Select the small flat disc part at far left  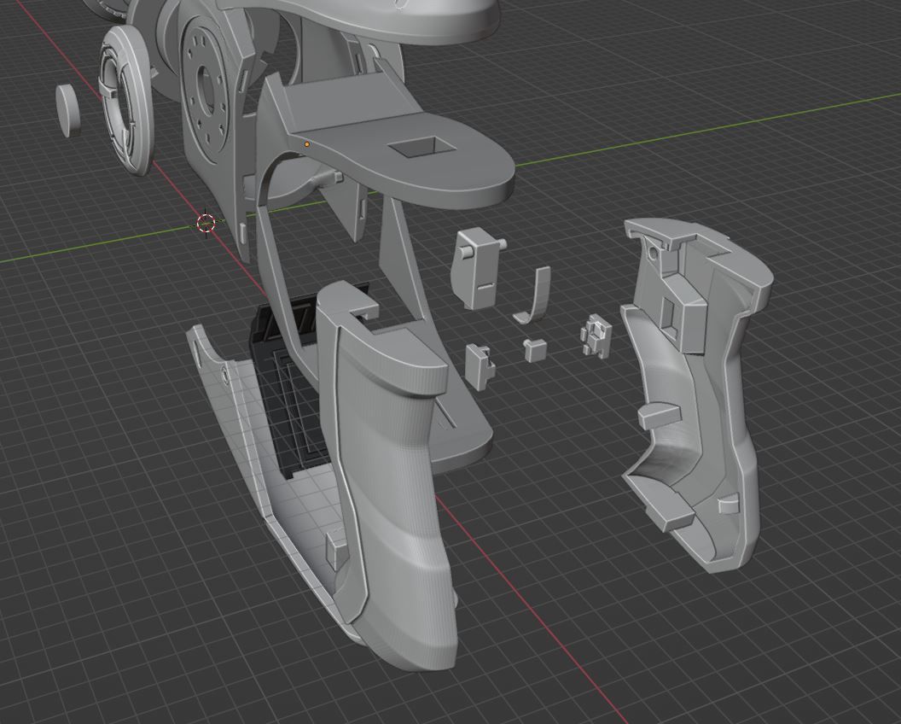pos(68,110)
